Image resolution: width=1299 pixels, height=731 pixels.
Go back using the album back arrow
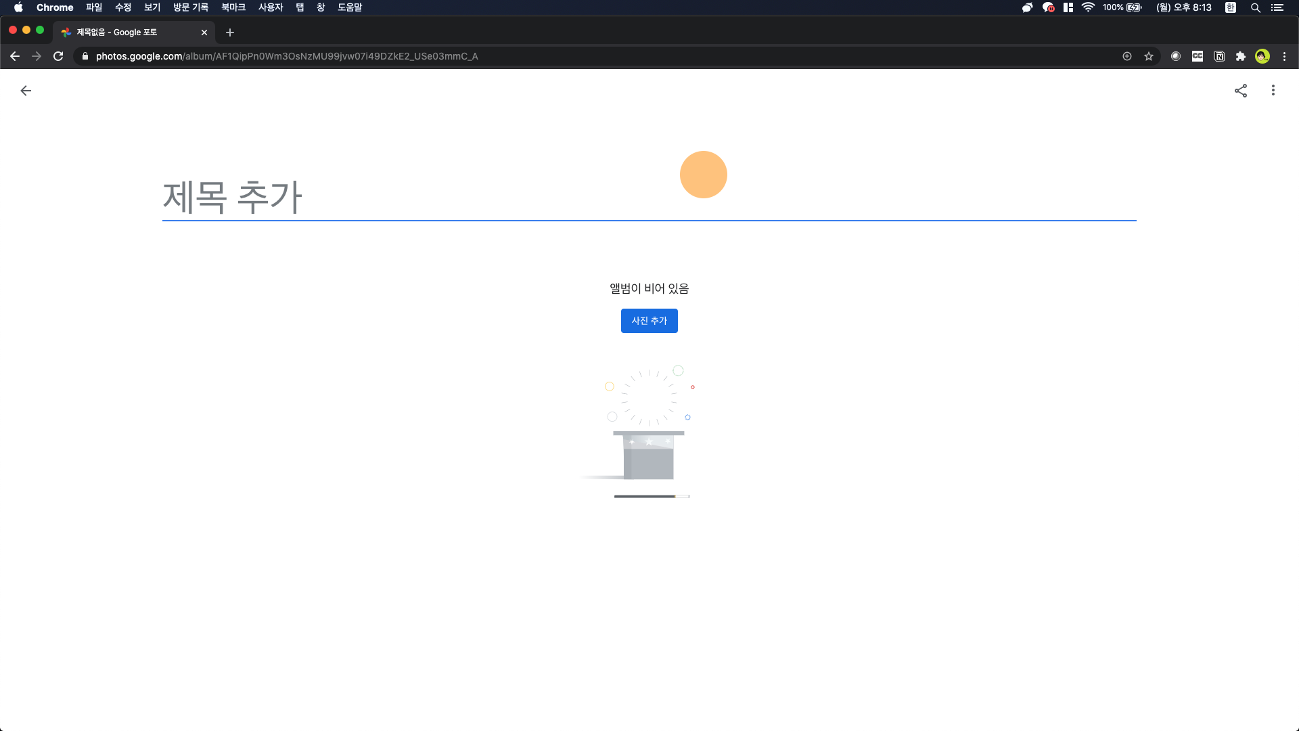click(x=26, y=91)
